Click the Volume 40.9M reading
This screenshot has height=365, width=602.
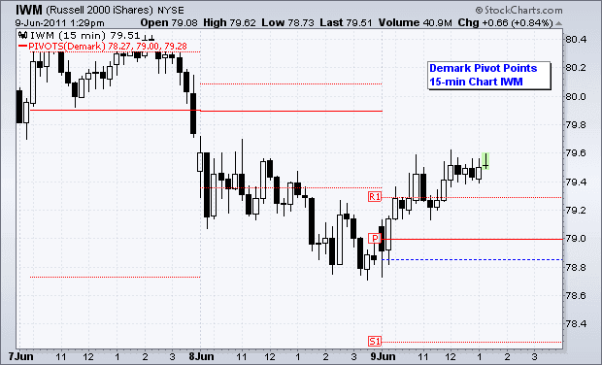(x=415, y=23)
